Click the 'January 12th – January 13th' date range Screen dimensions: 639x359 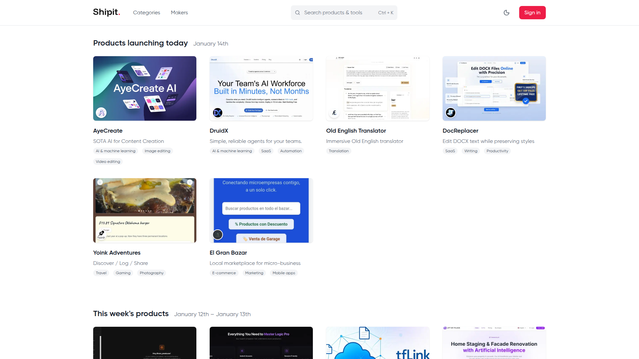[212, 314]
